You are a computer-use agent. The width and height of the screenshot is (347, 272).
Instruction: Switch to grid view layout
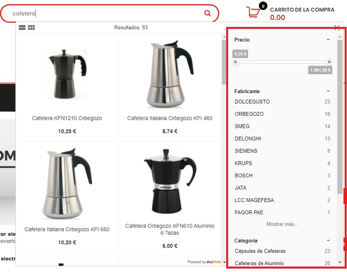pos(31,27)
